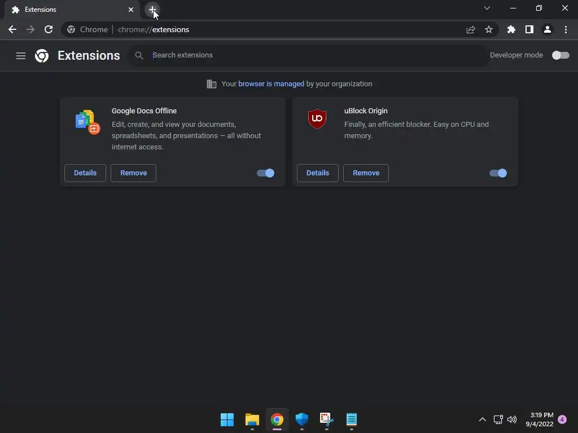This screenshot has height=433, width=578.
Task: Click the Chrome logo beside Extensions
Action: [42, 56]
